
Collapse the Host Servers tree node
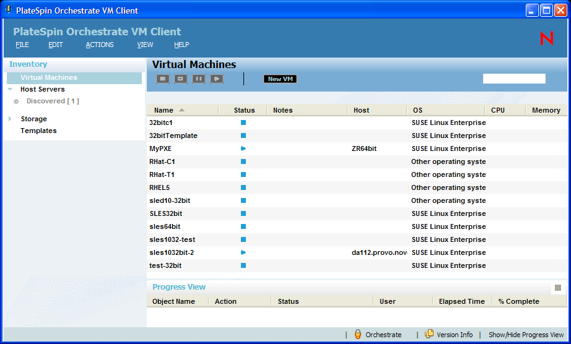click(11, 90)
